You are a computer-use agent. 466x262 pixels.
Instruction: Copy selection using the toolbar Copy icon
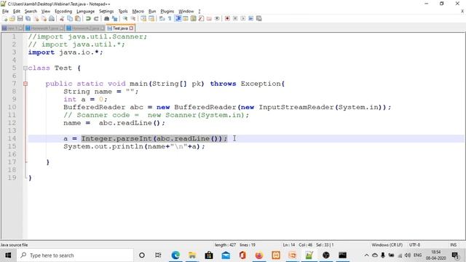coord(70,18)
